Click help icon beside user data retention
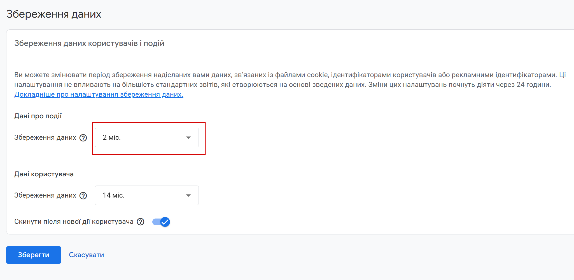 [x=83, y=196]
